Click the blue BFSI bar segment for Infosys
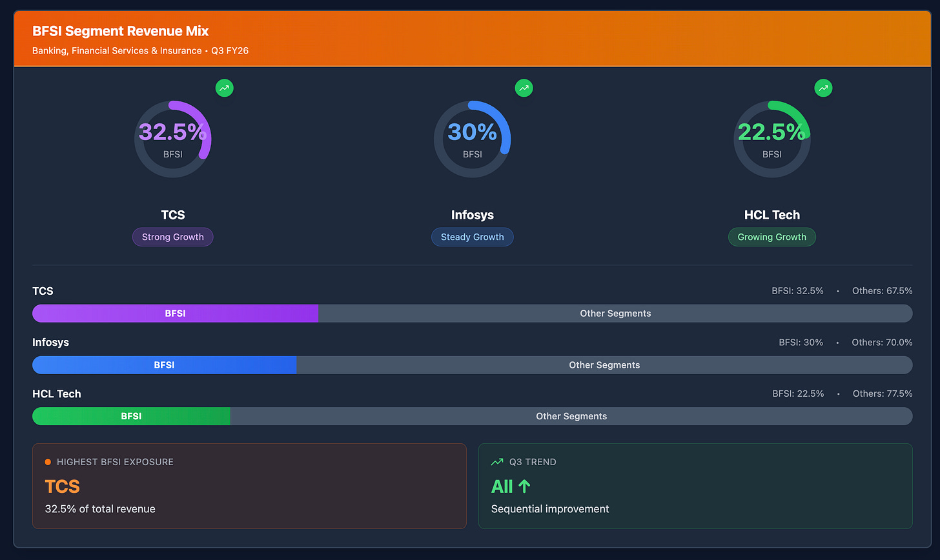Image resolution: width=940 pixels, height=560 pixels. pos(165,365)
